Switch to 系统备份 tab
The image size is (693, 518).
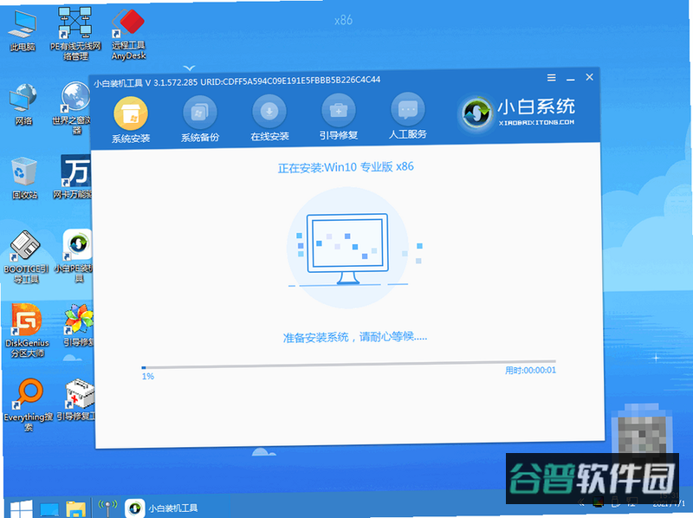[x=200, y=120]
